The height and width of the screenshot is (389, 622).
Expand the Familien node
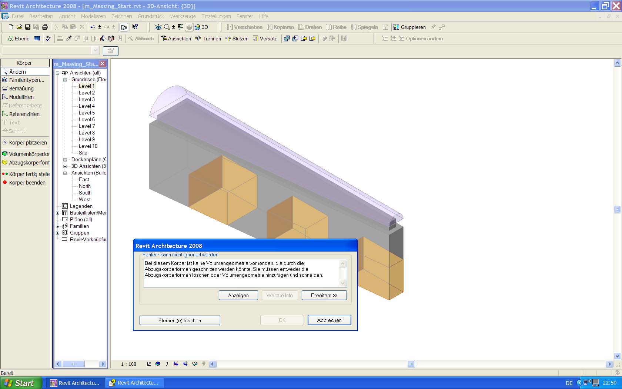(x=58, y=226)
